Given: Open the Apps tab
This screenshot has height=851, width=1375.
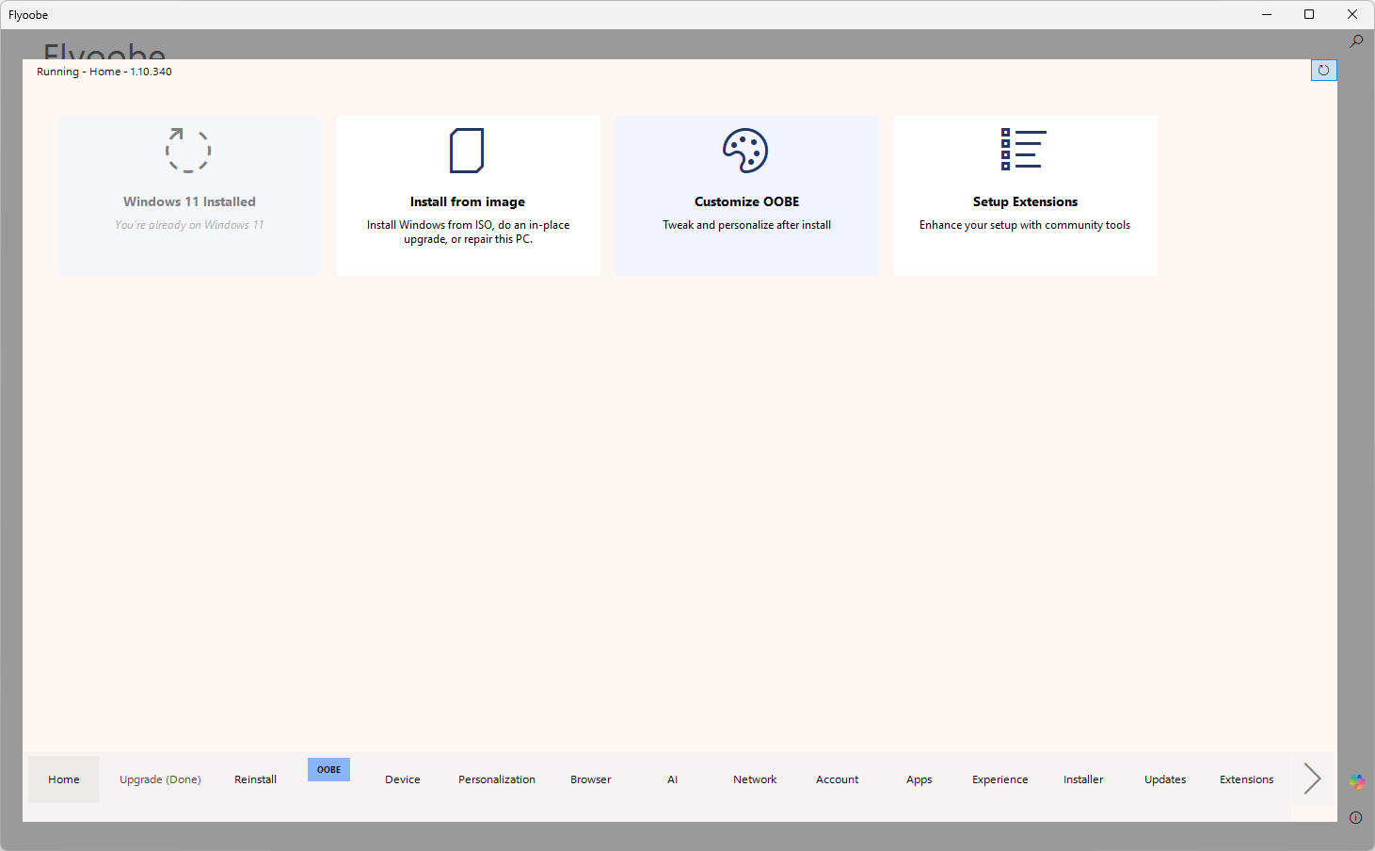Looking at the screenshot, I should coord(919,779).
